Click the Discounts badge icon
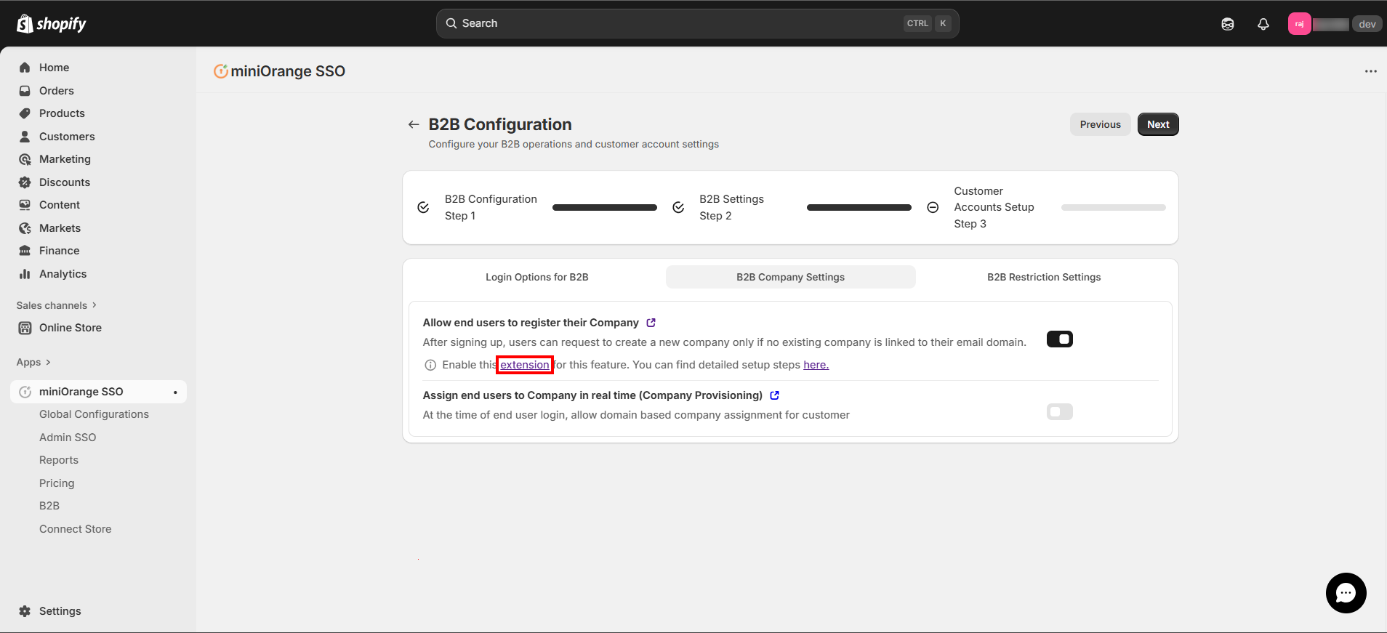Screen dimensions: 1387x633 (x=25, y=182)
